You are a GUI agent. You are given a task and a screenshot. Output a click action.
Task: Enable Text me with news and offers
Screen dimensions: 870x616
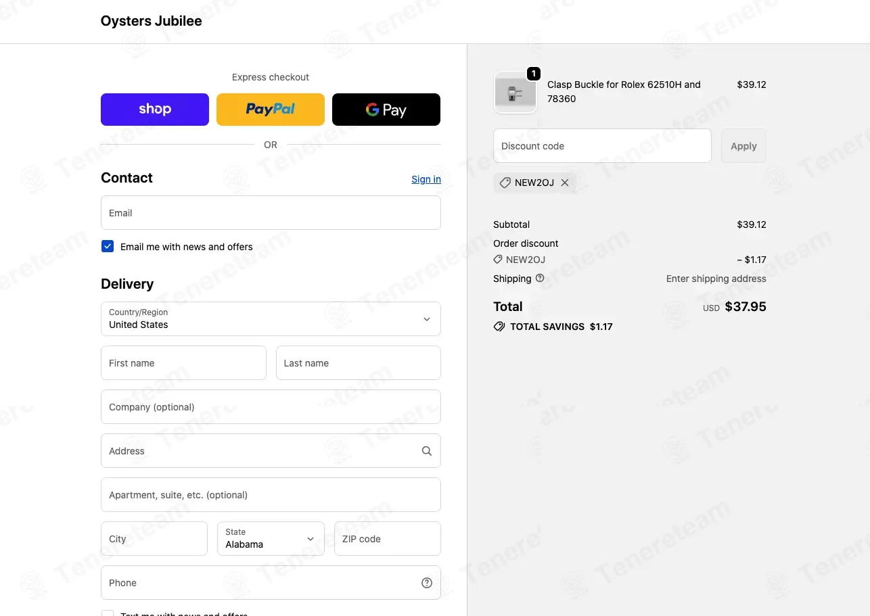(x=108, y=613)
